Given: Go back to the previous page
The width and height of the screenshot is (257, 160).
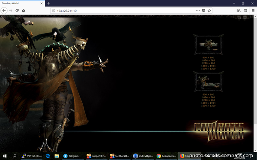Looking at the screenshot, I should pos(4,11).
